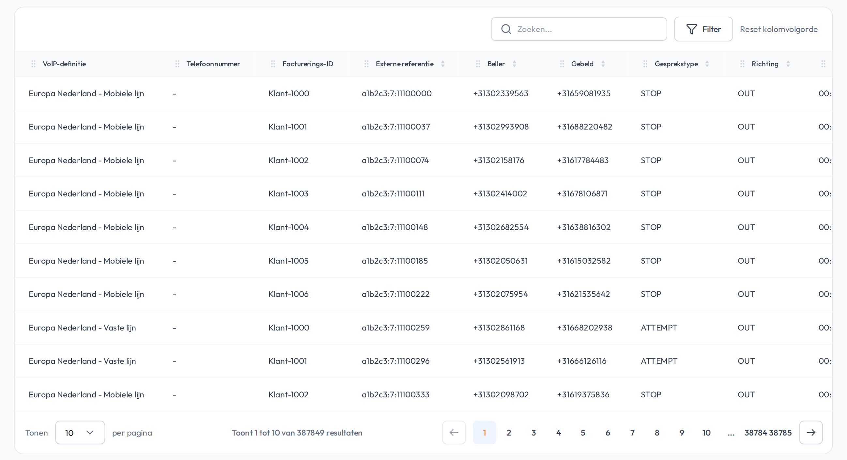Click Klant-1004 cell
The width and height of the screenshot is (847, 460).
pos(289,227)
